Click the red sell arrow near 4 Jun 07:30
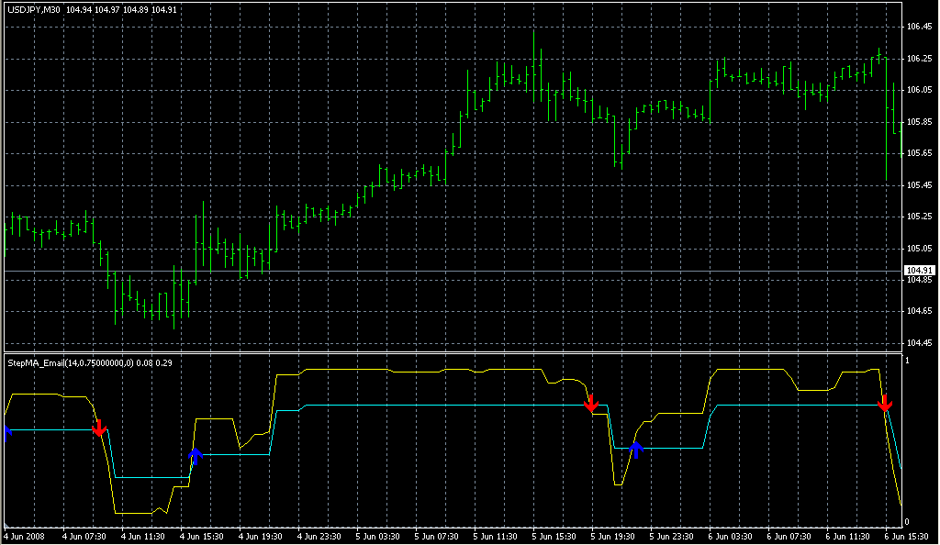 point(99,428)
